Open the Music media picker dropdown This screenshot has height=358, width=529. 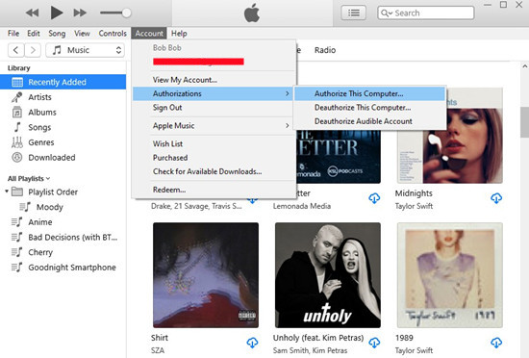pyautogui.click(x=85, y=50)
